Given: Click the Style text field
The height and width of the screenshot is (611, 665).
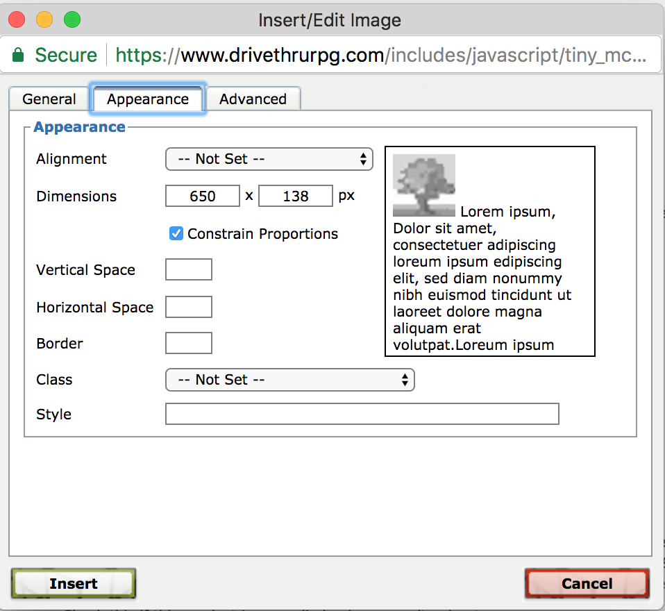Looking at the screenshot, I should coord(362,414).
